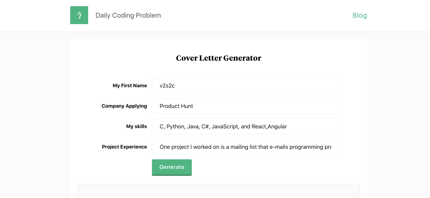This screenshot has width=430, height=198.
Task: Open the Daily Coding Problem home link
Action: [128, 15]
